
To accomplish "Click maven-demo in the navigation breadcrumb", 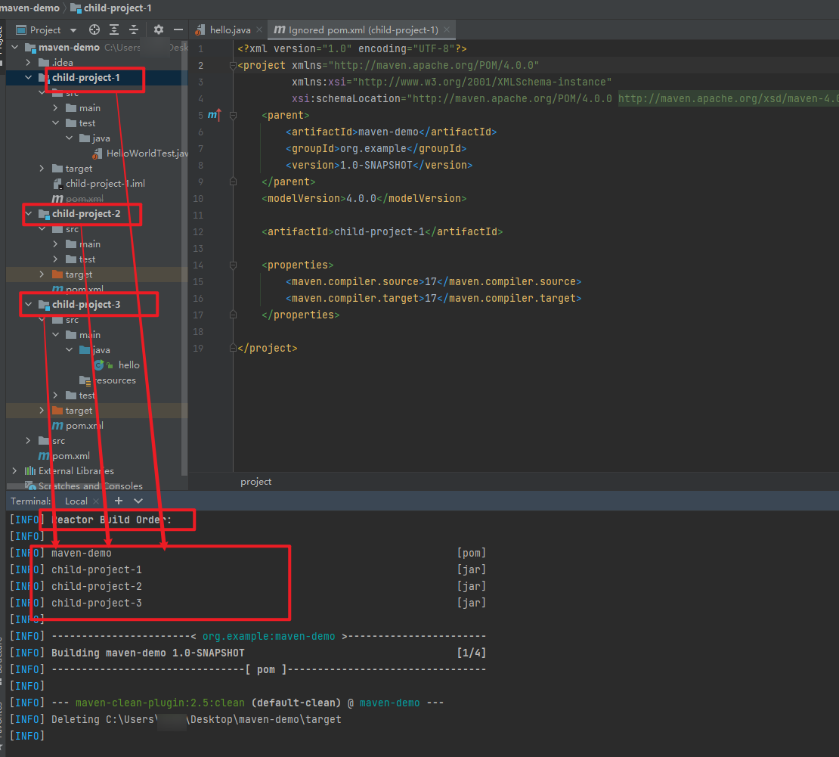I will click(30, 8).
